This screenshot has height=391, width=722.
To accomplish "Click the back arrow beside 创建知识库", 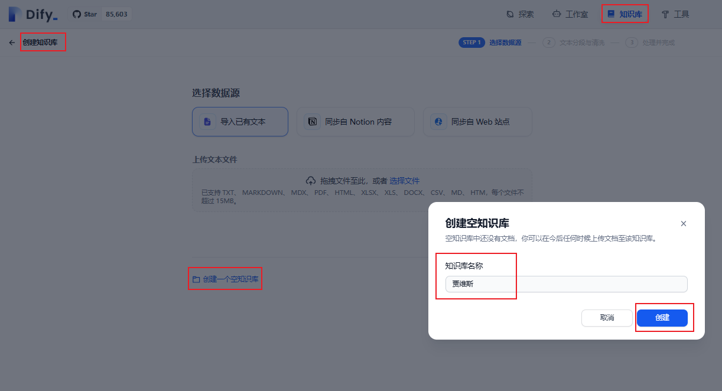I will tap(12, 43).
